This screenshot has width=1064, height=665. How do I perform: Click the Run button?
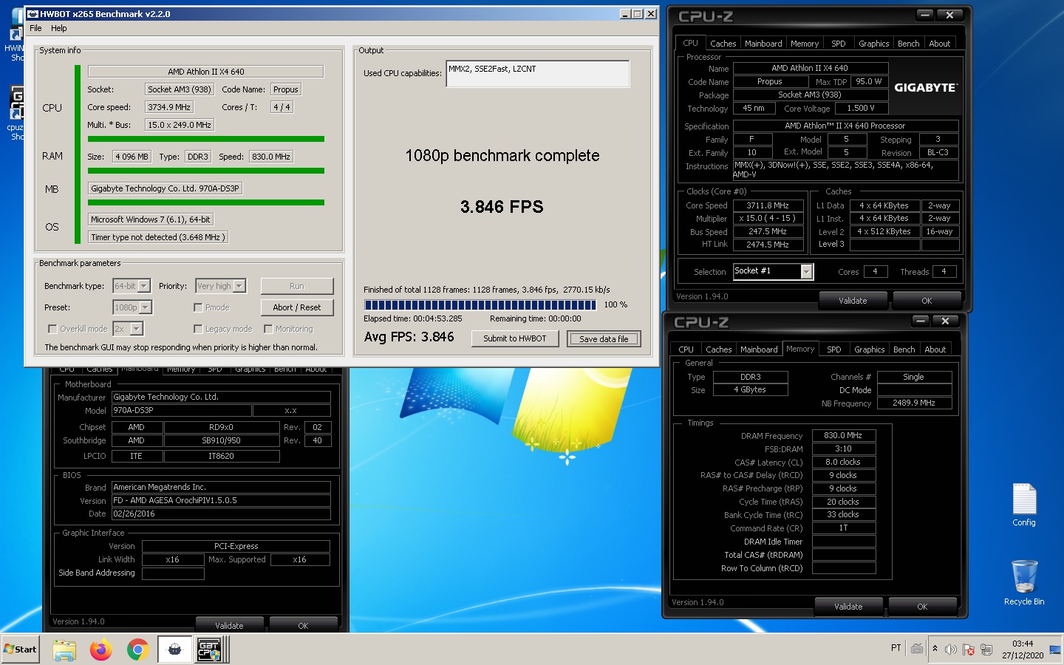click(x=297, y=286)
